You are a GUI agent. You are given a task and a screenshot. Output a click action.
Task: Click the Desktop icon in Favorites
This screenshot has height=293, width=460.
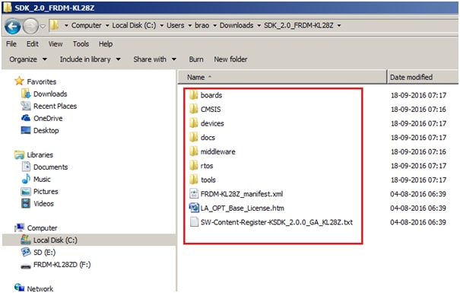(x=26, y=130)
